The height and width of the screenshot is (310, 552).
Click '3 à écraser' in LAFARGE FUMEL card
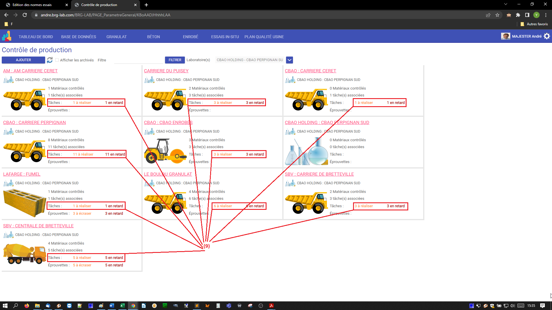82,214
